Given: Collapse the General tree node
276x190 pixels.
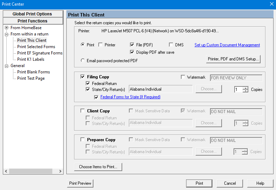Looking at the screenshot, I should coord(7,66).
